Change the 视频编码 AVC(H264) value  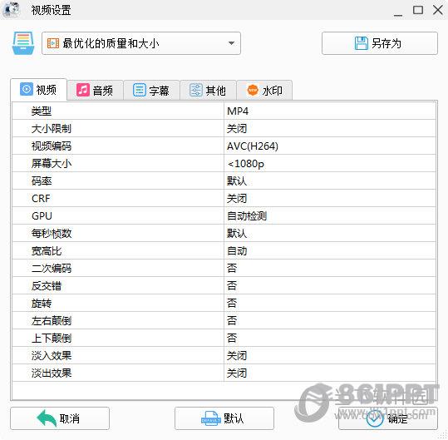point(330,146)
